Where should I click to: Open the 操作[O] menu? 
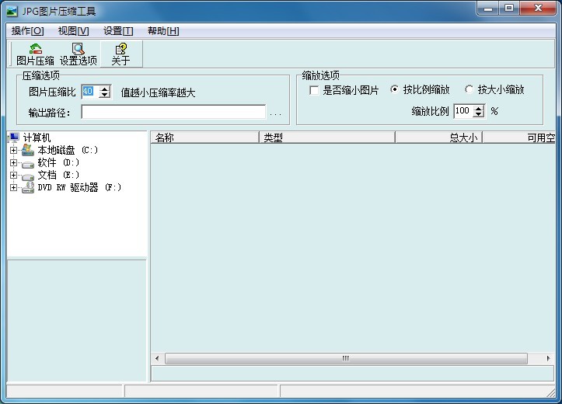[x=28, y=31]
